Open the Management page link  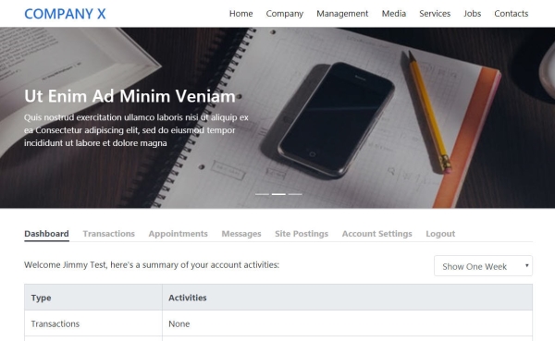tap(342, 14)
